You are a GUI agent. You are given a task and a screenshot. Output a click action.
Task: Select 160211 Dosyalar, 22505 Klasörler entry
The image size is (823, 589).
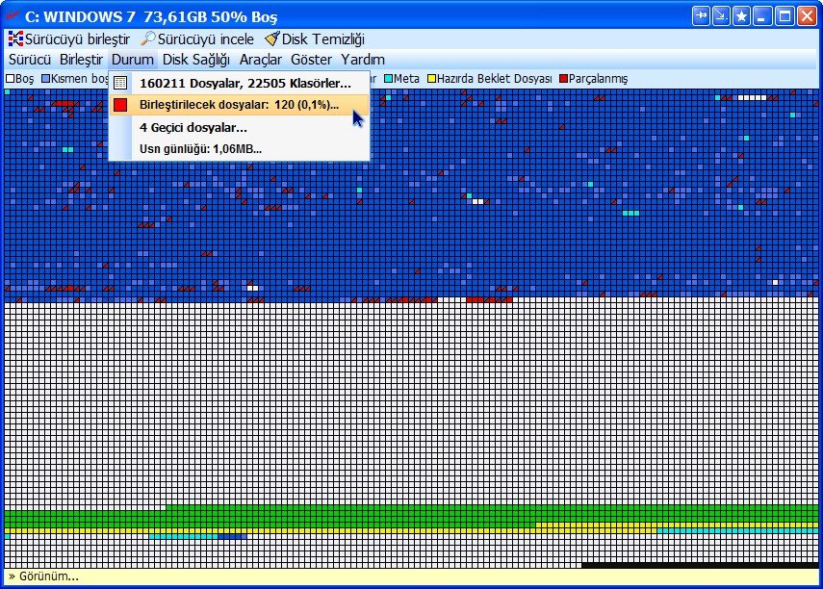point(239,83)
